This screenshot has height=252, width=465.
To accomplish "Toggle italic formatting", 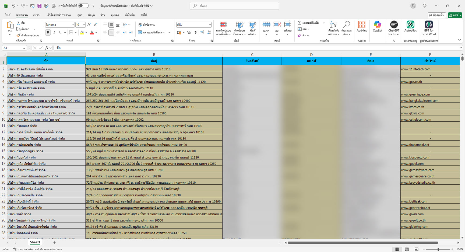I will coord(54,33).
